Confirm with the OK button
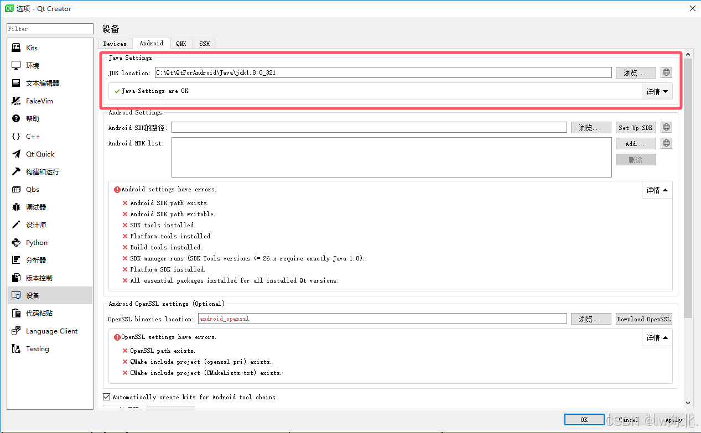 584,419
